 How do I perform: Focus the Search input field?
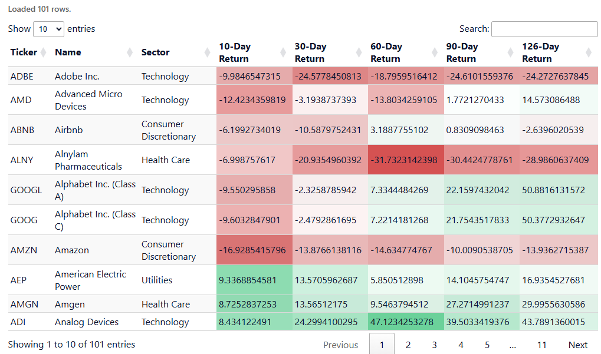pos(544,29)
